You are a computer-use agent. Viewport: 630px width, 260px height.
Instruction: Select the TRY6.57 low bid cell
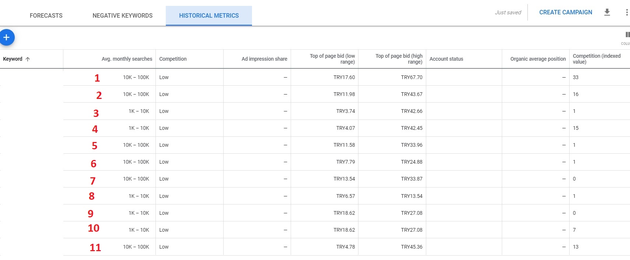point(346,196)
